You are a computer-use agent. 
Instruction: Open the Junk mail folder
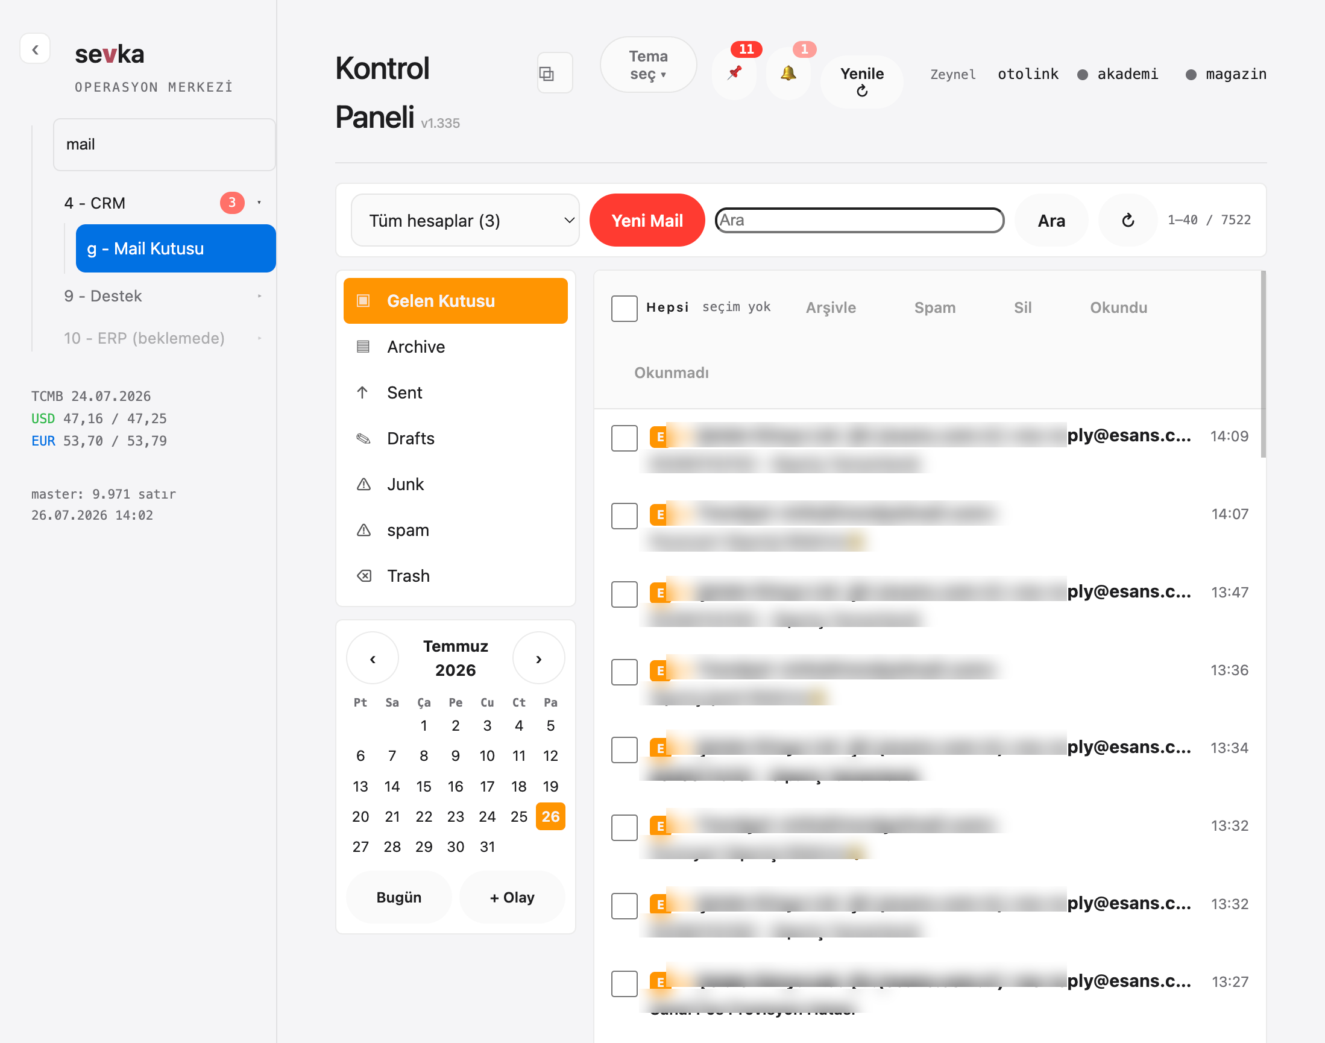click(x=456, y=484)
